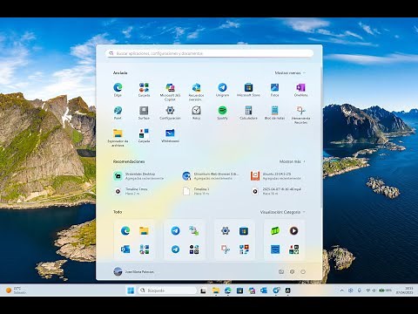Open pinned Edge app in Start
Screen dimensions: 418x314
118,90
